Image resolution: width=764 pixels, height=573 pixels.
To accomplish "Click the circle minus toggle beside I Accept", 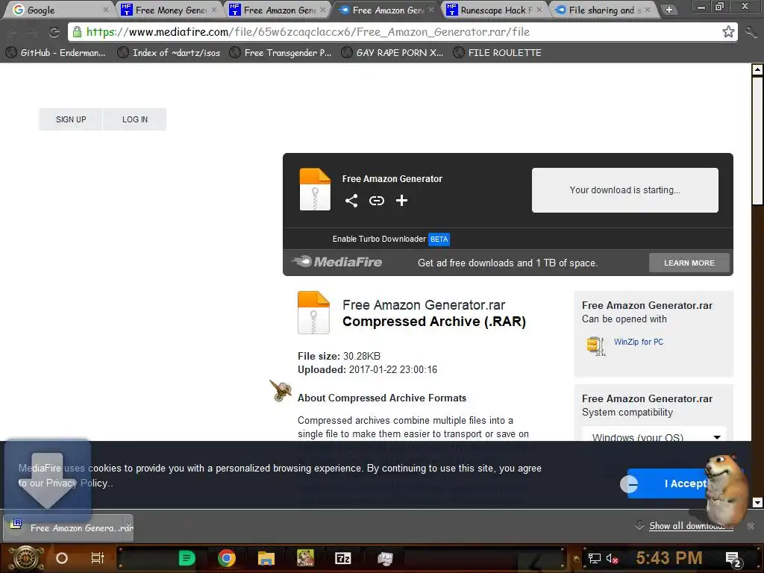I will point(629,483).
